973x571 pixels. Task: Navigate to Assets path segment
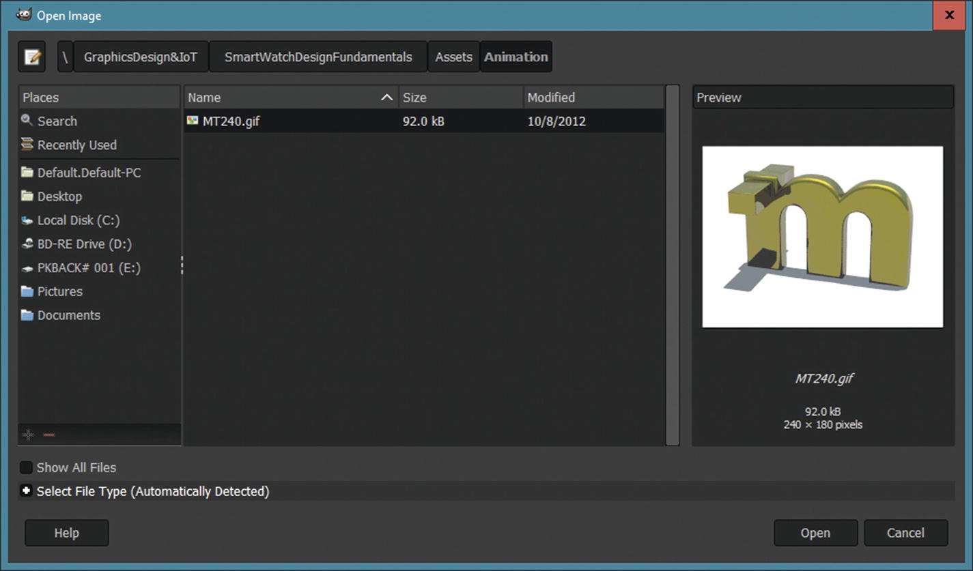pyautogui.click(x=453, y=57)
